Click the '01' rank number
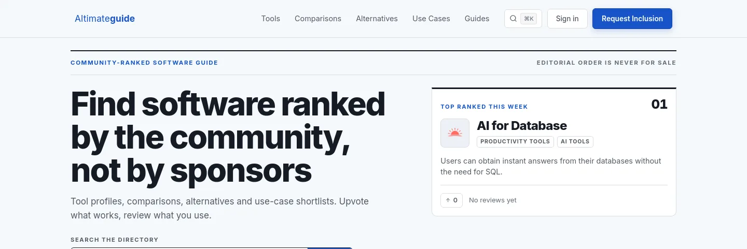 (x=659, y=104)
